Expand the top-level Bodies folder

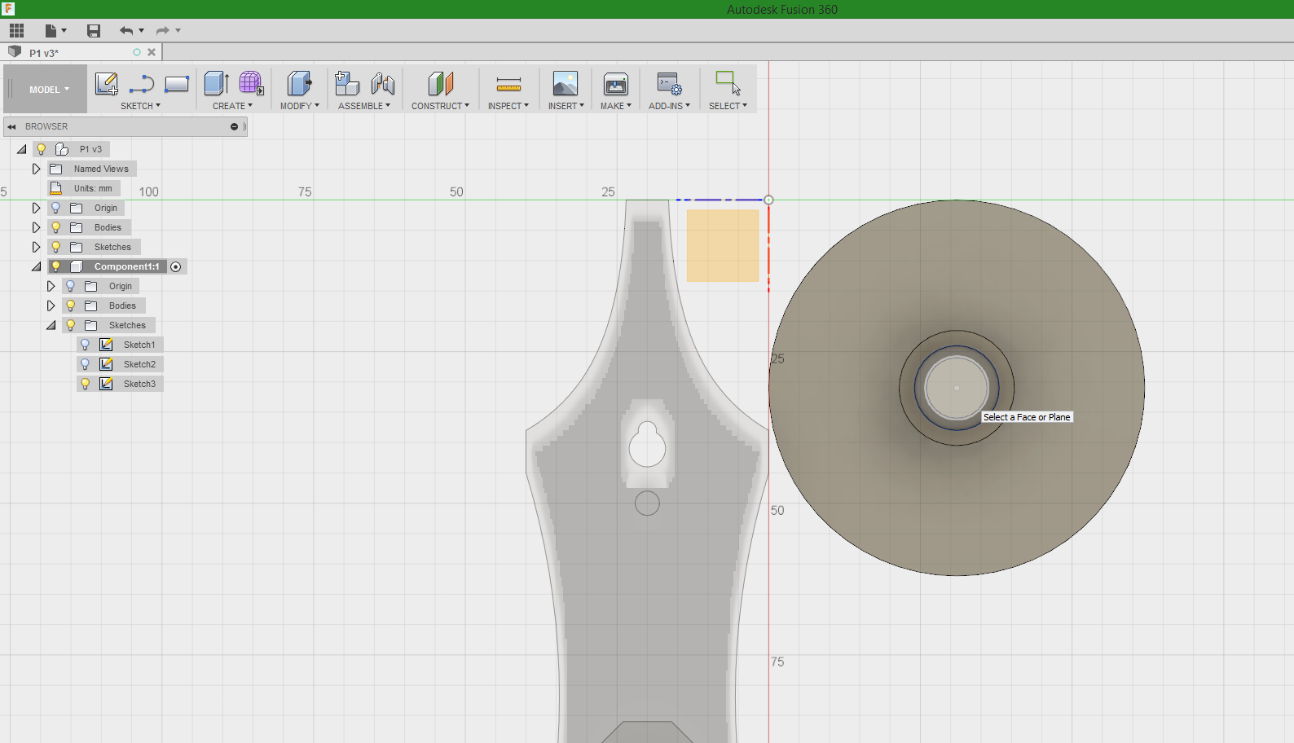click(36, 227)
